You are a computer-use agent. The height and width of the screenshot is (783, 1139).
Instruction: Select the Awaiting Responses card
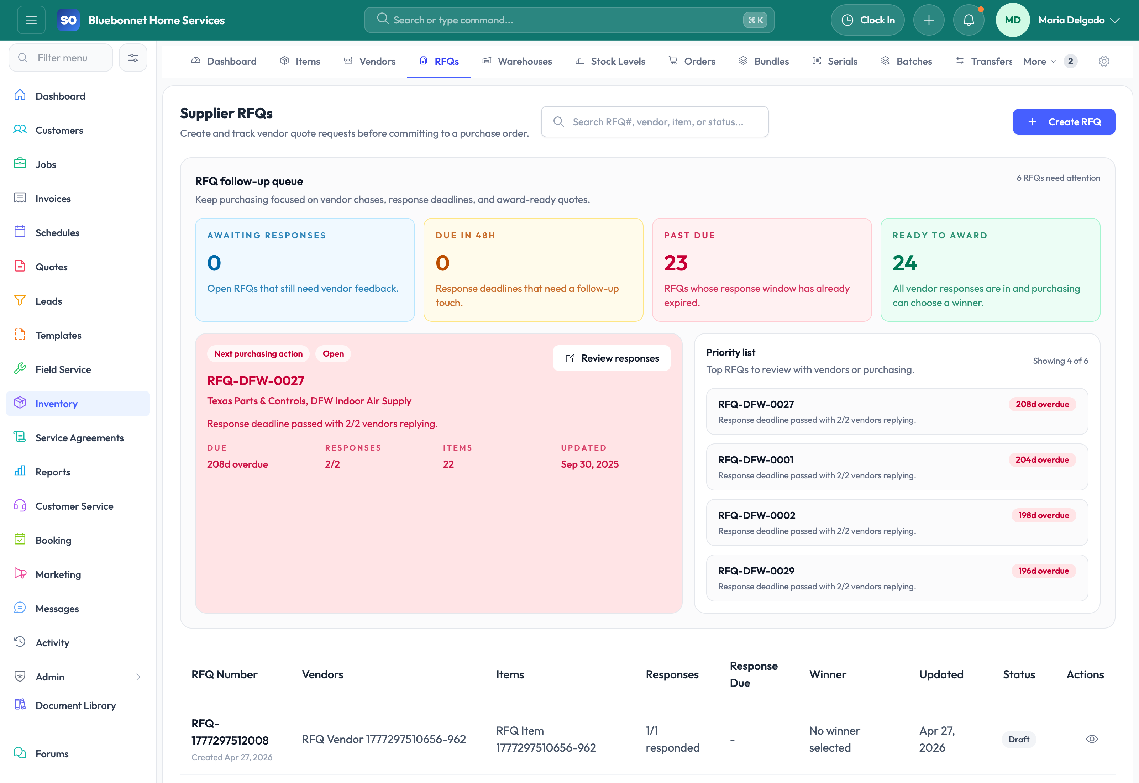[305, 270]
